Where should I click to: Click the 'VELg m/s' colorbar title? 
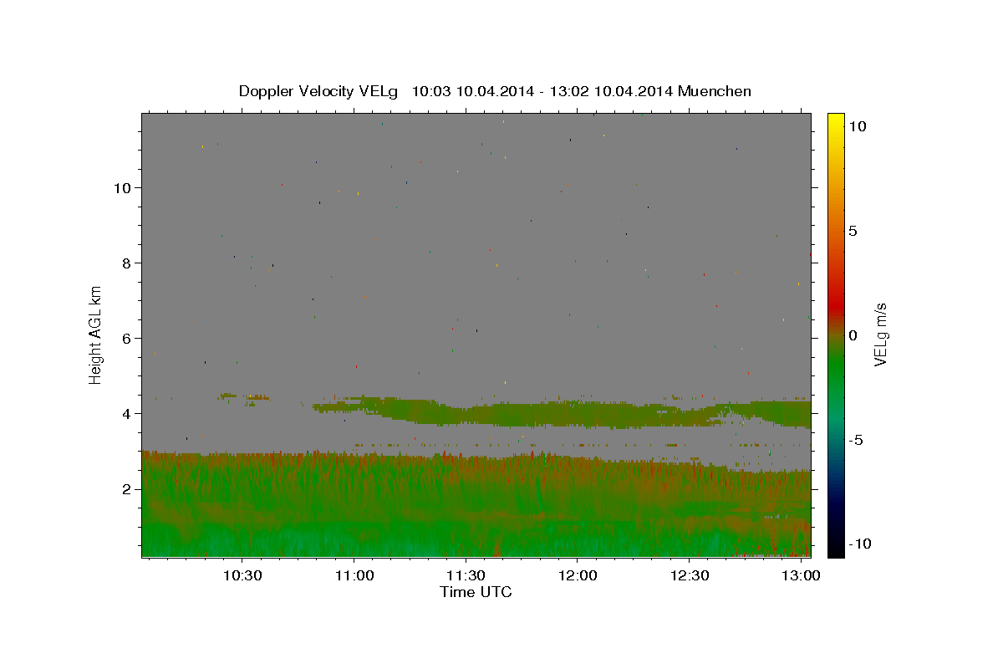(x=880, y=334)
